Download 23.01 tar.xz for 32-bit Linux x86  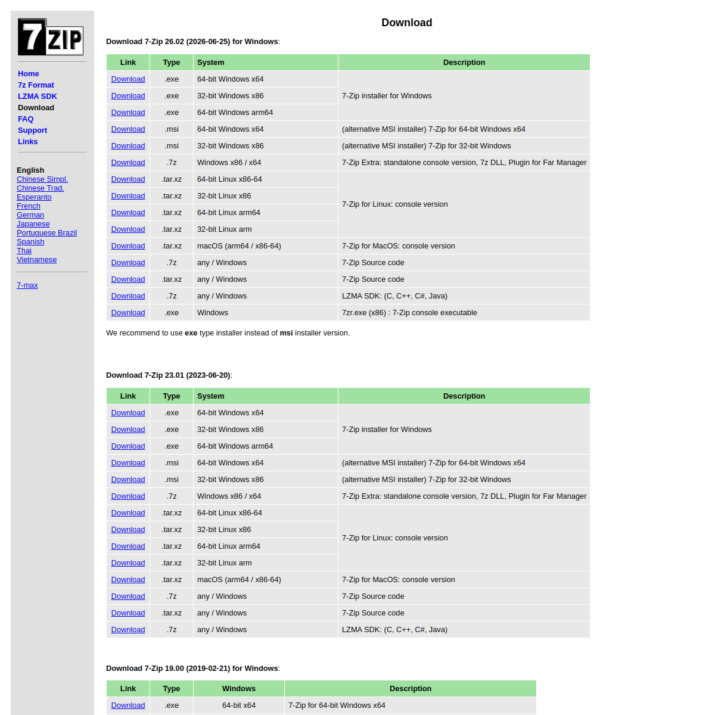(x=128, y=530)
